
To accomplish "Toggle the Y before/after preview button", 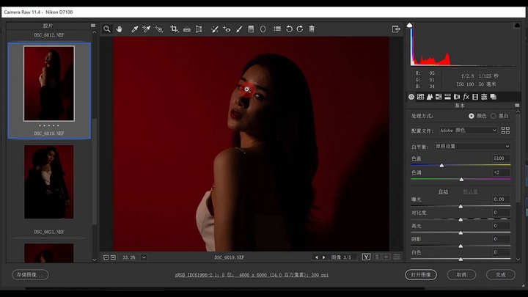I will point(366,257).
